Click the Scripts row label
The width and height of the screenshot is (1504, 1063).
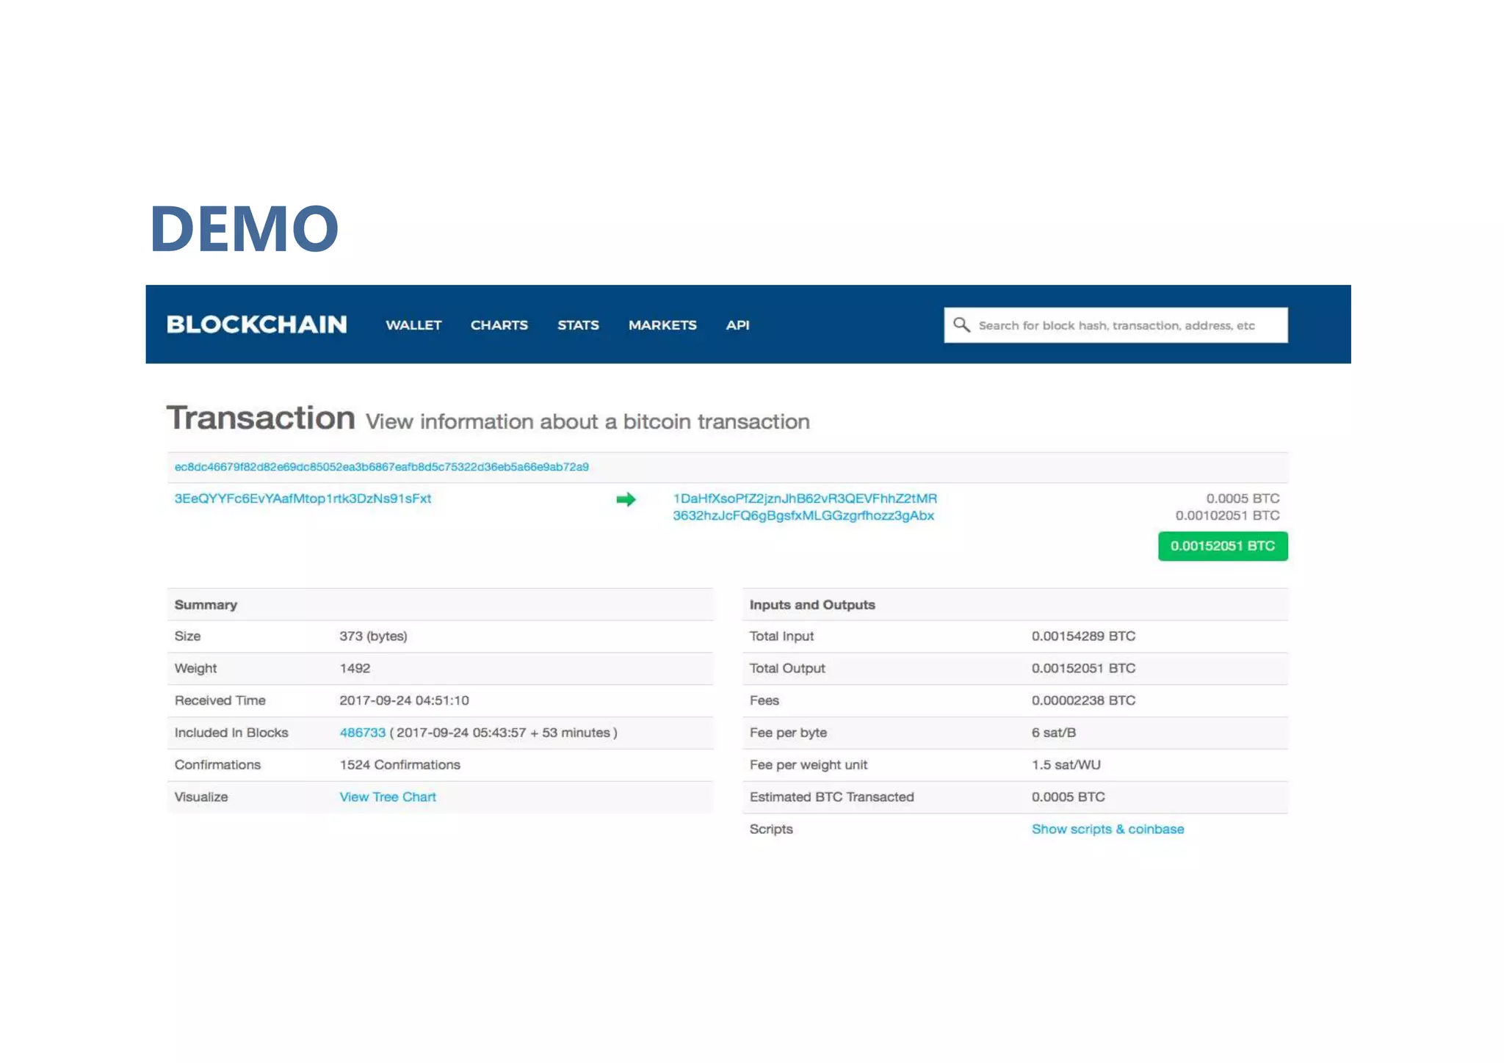click(x=771, y=830)
